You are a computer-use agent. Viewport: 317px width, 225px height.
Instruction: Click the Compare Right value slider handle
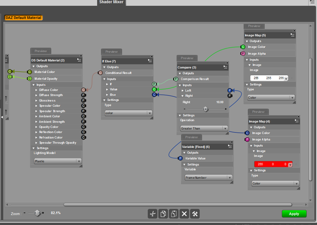pyautogui.click(x=206, y=109)
